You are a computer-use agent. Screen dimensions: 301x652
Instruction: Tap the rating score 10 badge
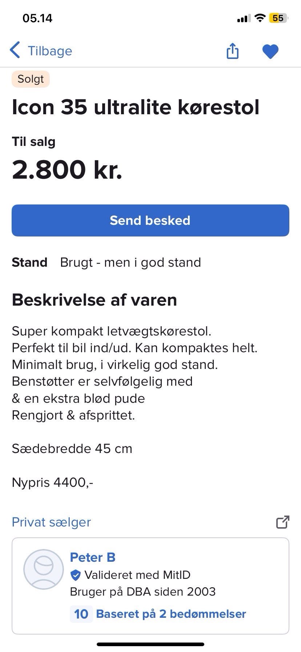(x=81, y=614)
